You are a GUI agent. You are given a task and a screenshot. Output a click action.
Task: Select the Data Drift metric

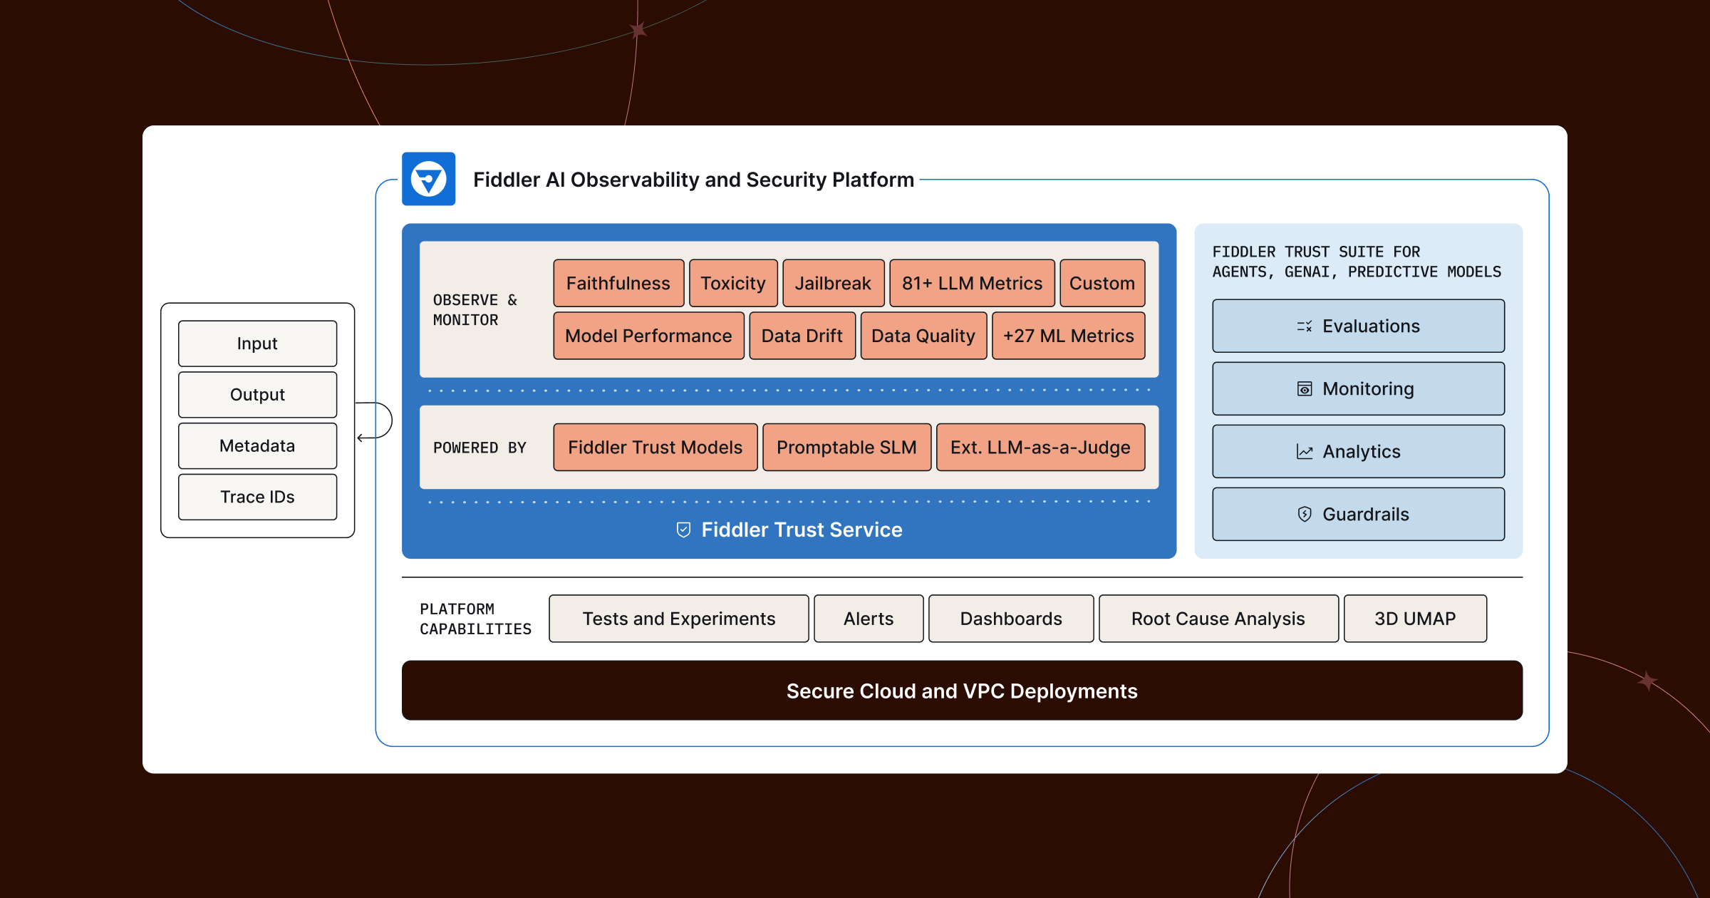click(802, 336)
